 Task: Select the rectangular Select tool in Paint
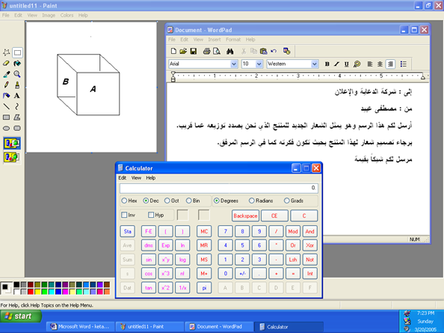(17, 52)
